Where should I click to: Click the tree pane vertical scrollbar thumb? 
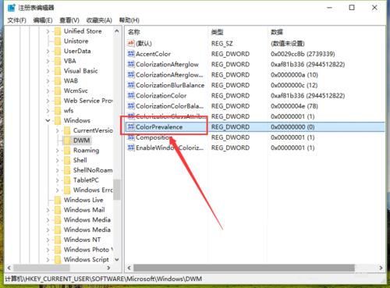pos(117,190)
